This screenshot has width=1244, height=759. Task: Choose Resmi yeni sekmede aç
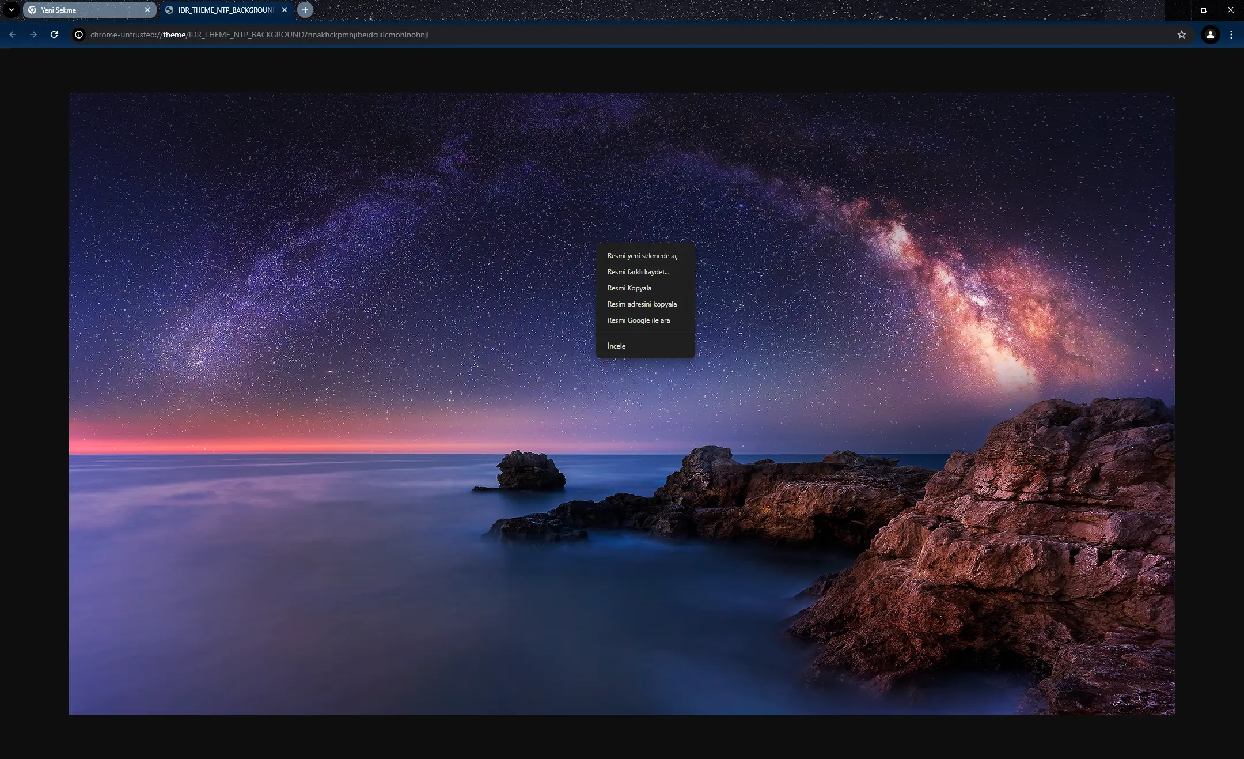pyautogui.click(x=645, y=256)
